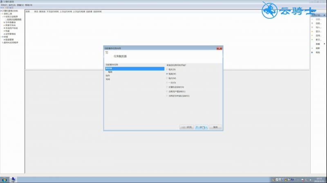Select 计算机启动时(H) radio option
This screenshot has width=327, height=183.
tap(167, 87)
